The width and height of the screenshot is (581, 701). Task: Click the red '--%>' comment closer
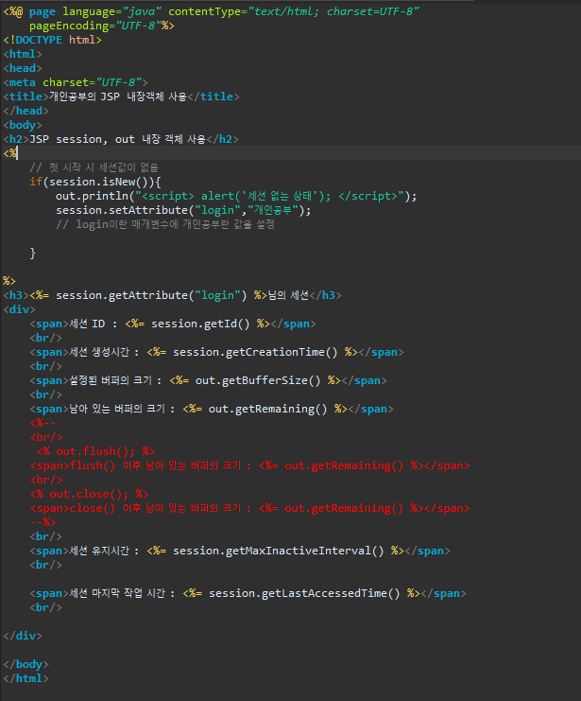pyautogui.click(x=43, y=522)
